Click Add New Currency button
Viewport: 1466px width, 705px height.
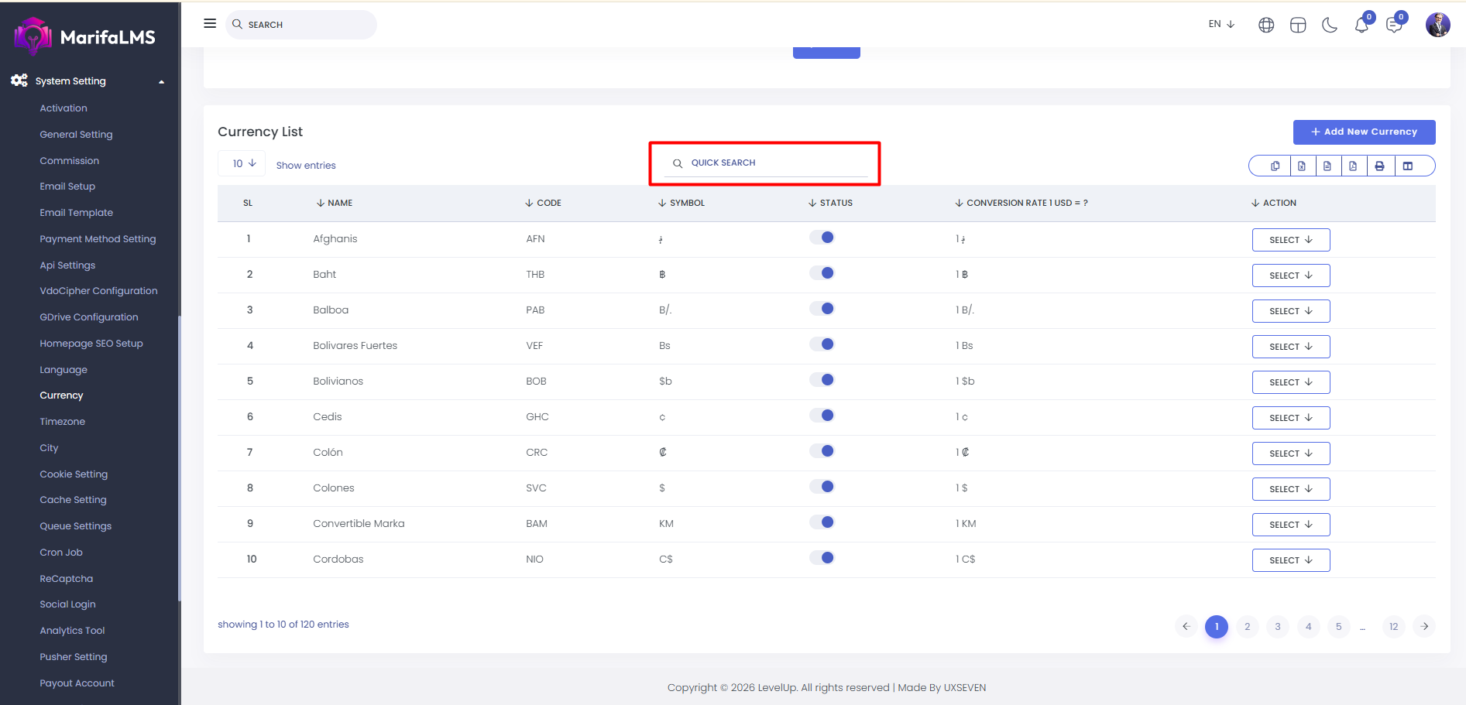(x=1364, y=132)
